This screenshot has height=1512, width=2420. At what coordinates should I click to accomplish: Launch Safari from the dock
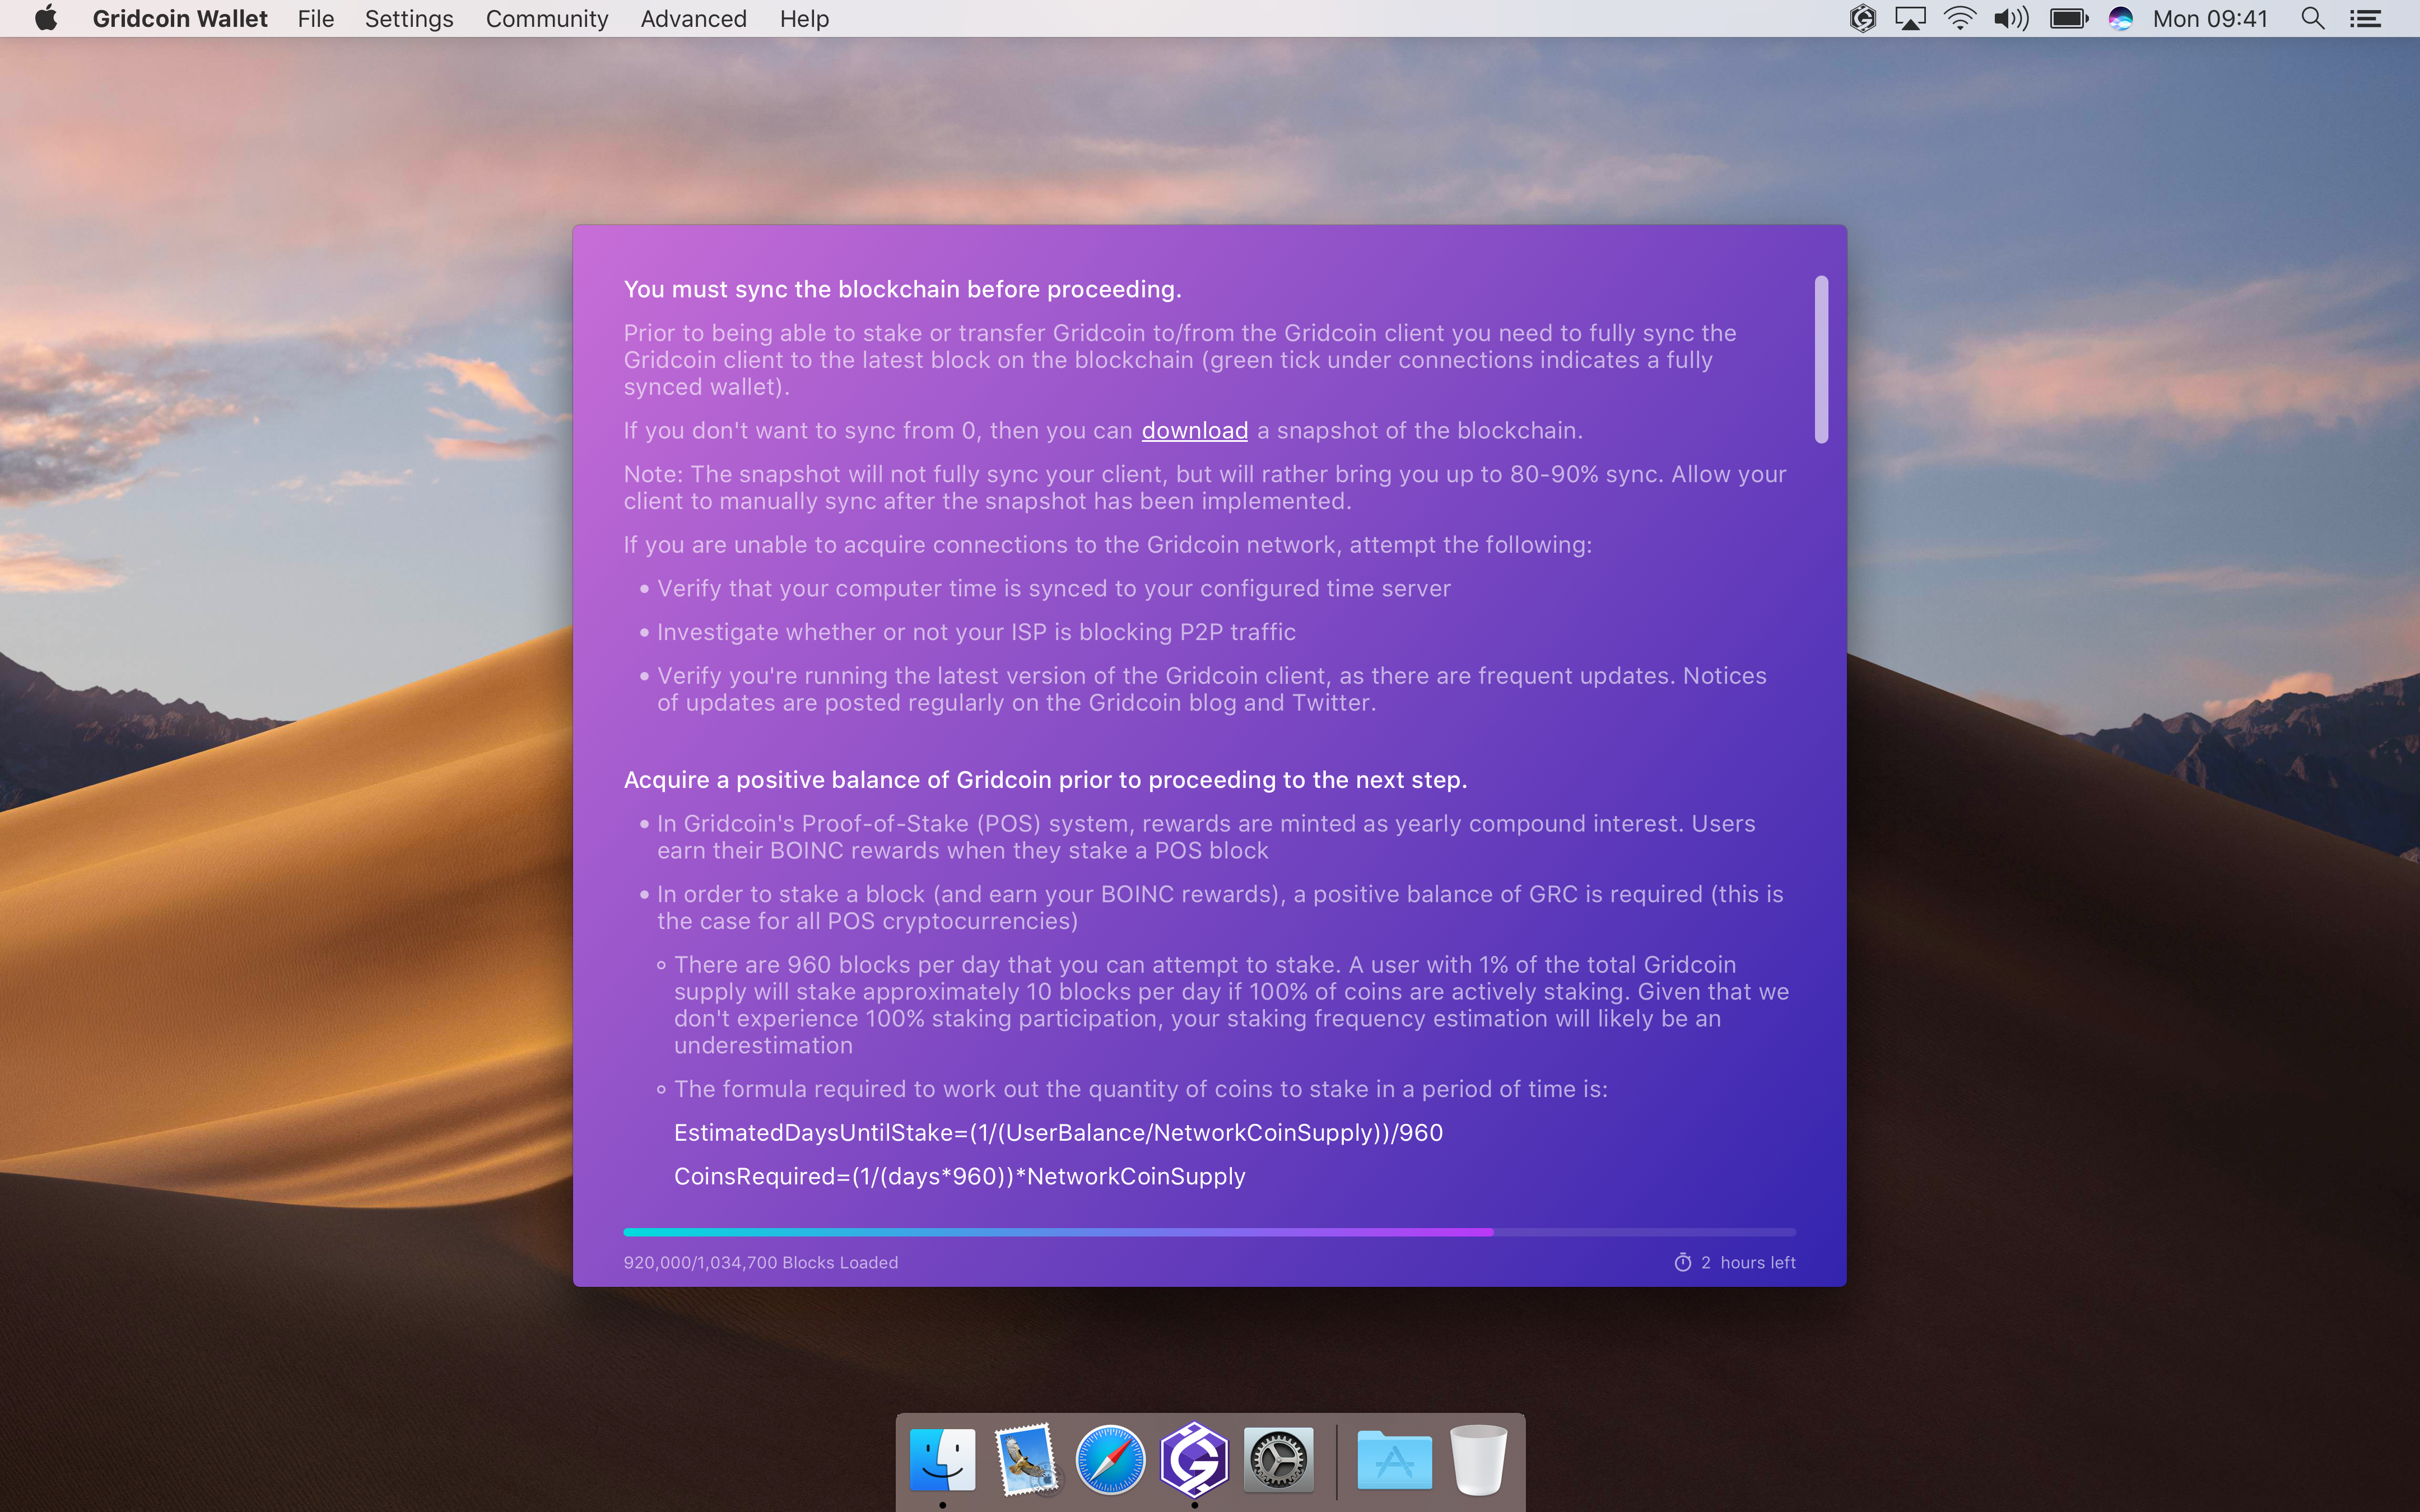click(x=1110, y=1460)
